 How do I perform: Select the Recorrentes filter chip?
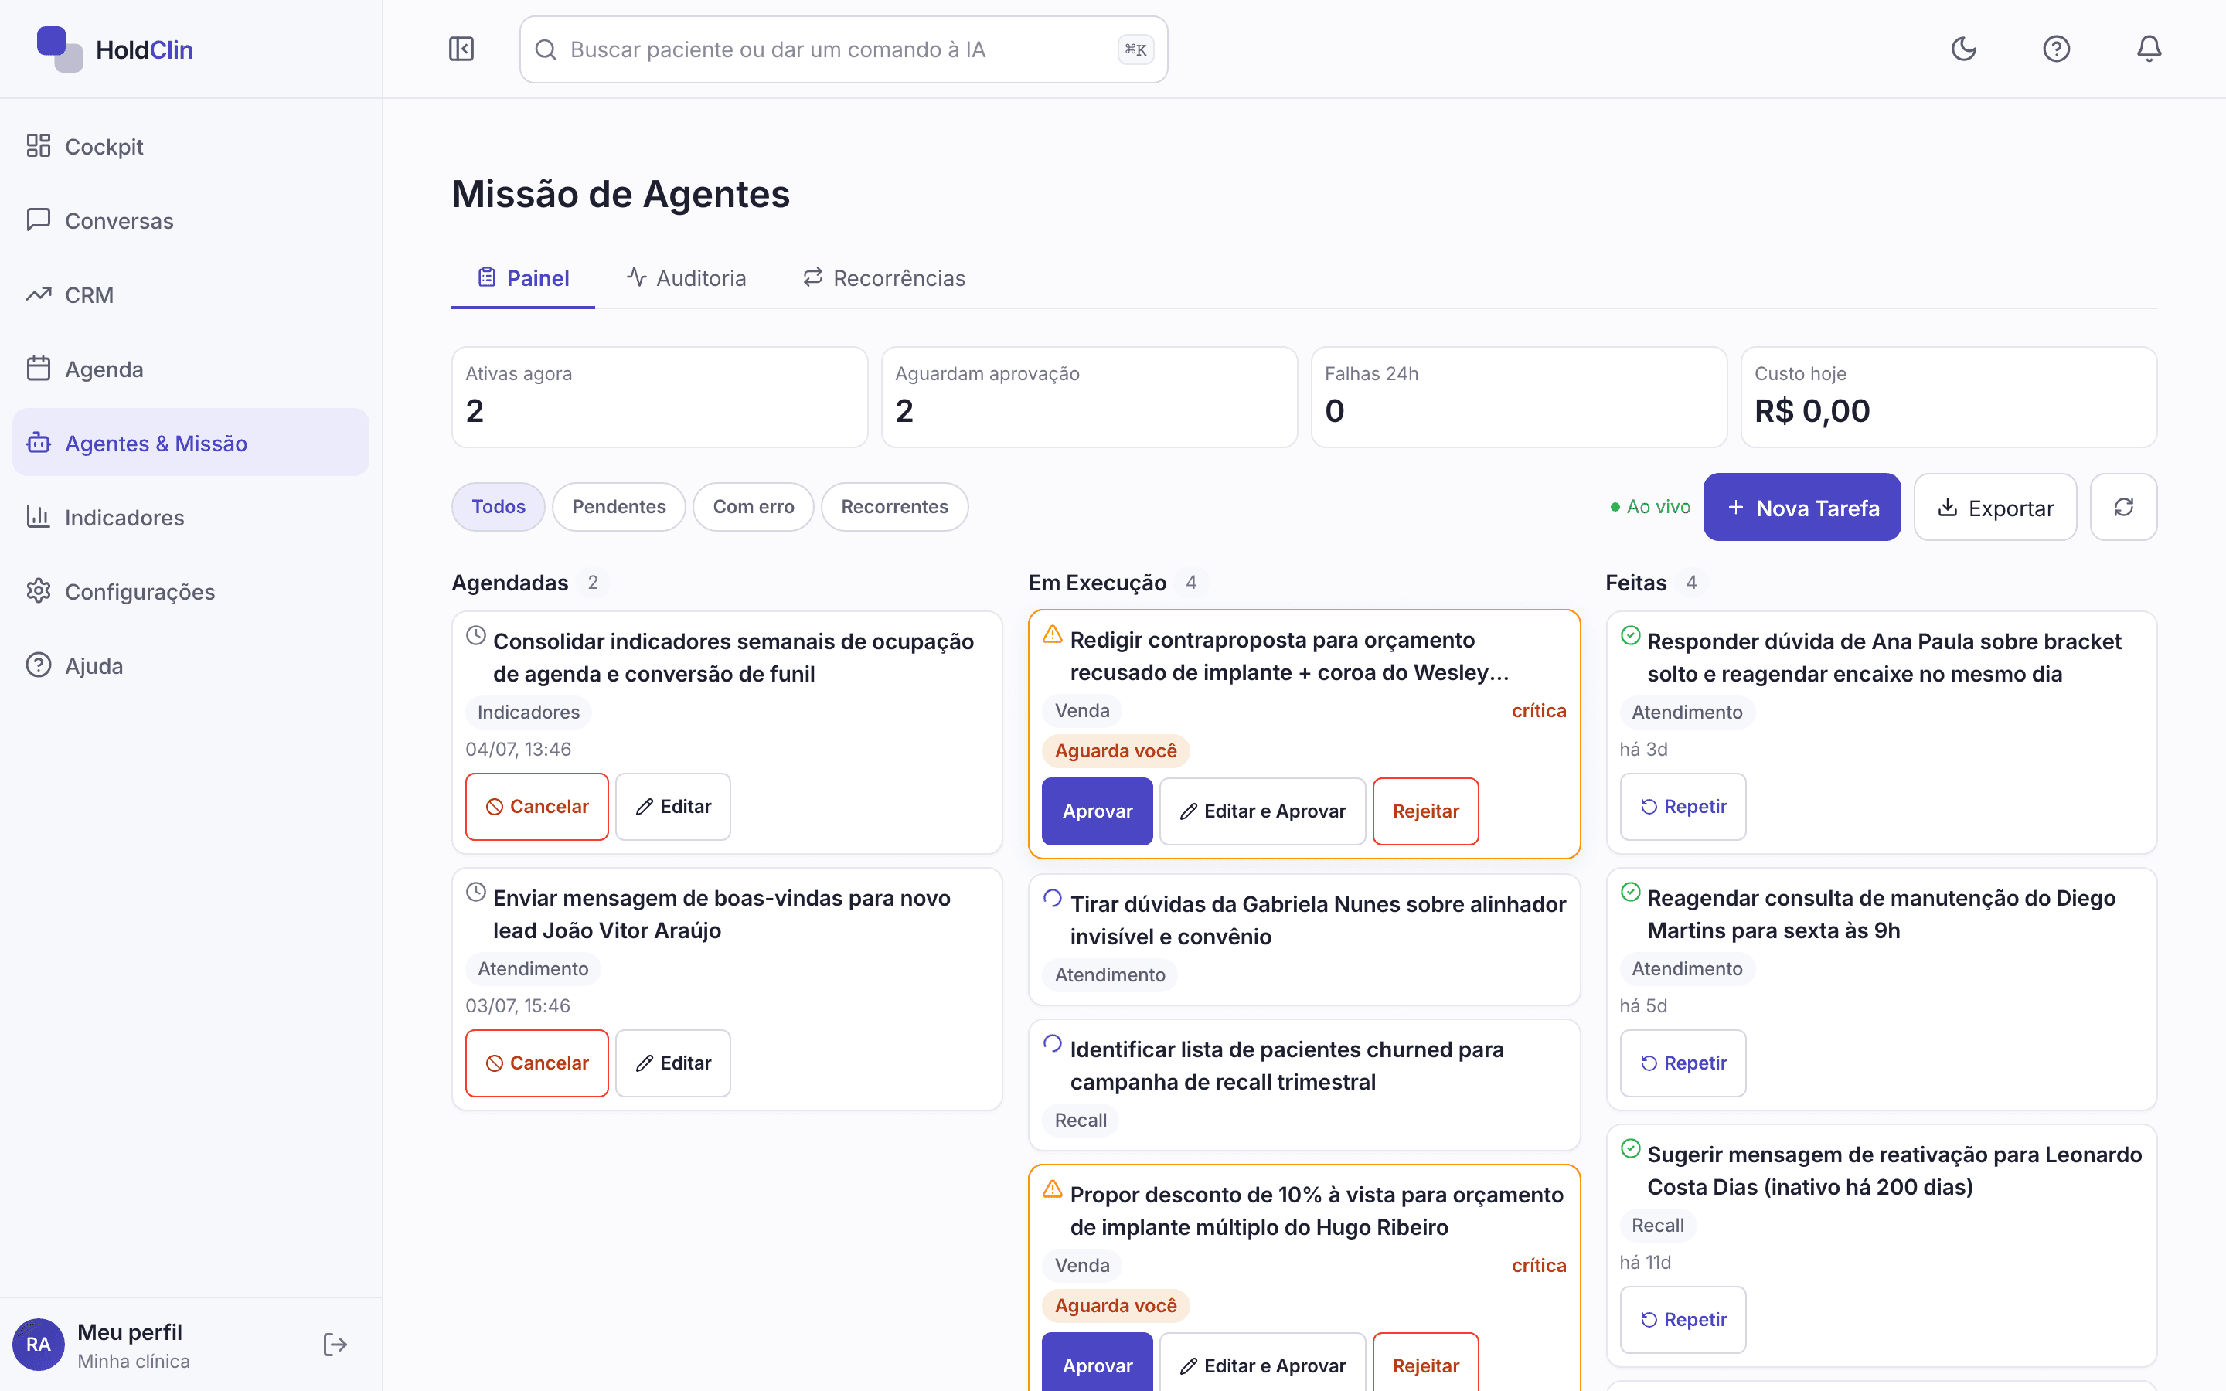coord(894,507)
